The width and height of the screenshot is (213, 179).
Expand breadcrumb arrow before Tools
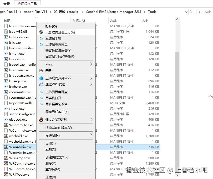[145, 12]
